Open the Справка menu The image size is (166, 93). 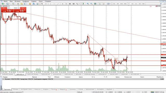click(x=48, y=1)
